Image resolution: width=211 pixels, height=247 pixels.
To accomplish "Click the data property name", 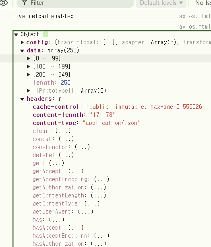I will tap(33, 50).
